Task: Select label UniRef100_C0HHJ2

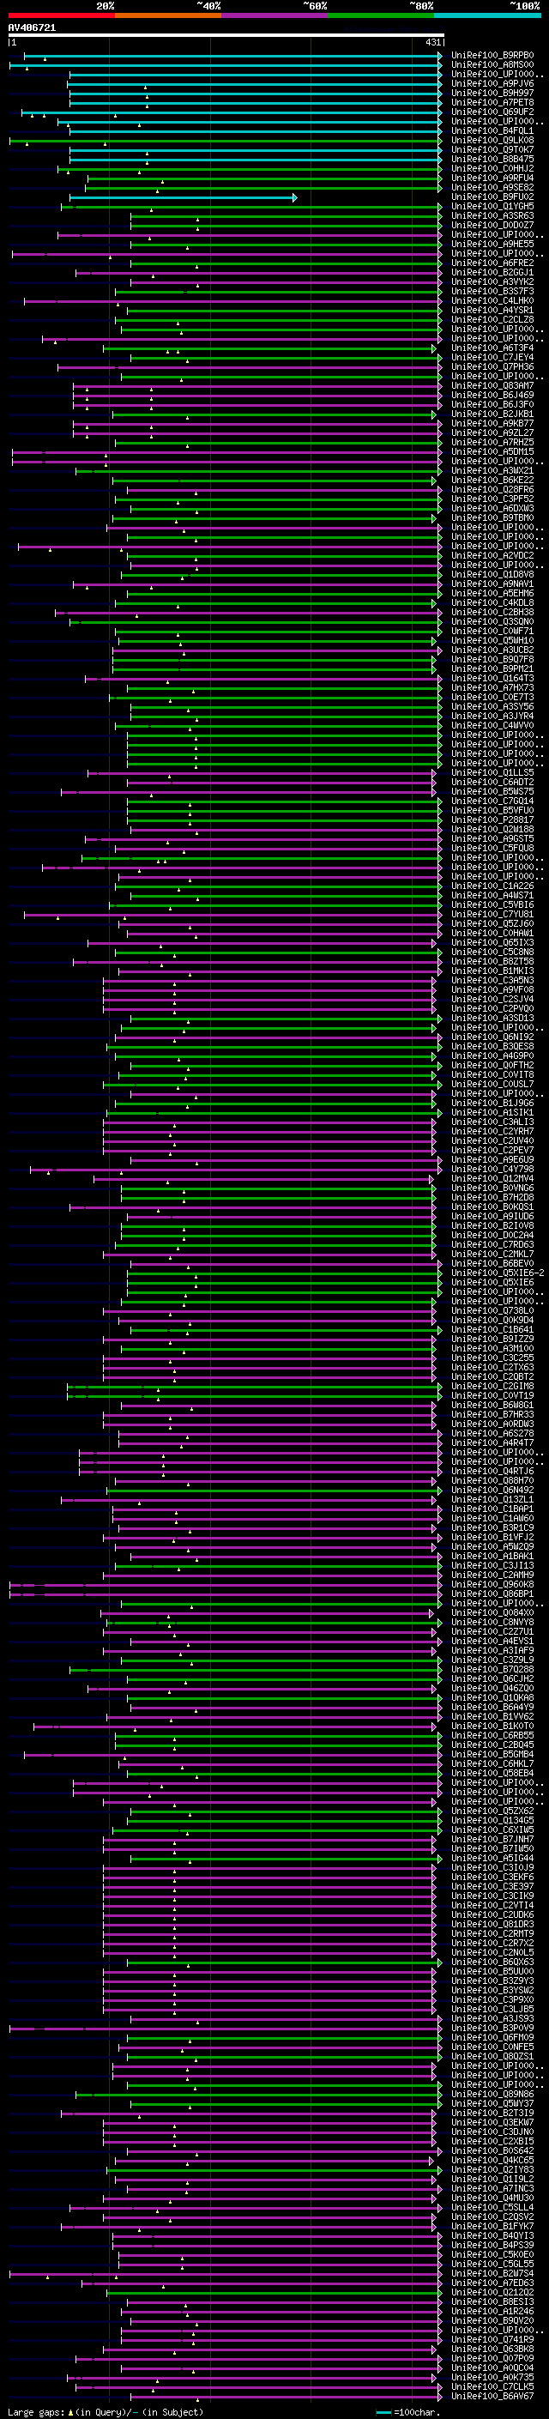Action: click(x=492, y=169)
